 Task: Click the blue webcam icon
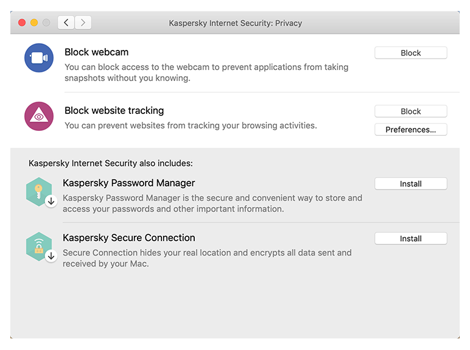[39, 58]
